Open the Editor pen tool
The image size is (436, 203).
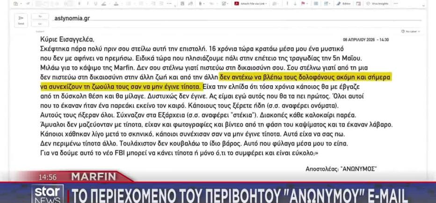tap(343, 4)
